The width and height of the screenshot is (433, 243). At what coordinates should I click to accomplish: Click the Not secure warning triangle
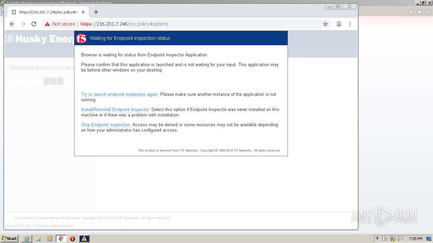tap(47, 24)
